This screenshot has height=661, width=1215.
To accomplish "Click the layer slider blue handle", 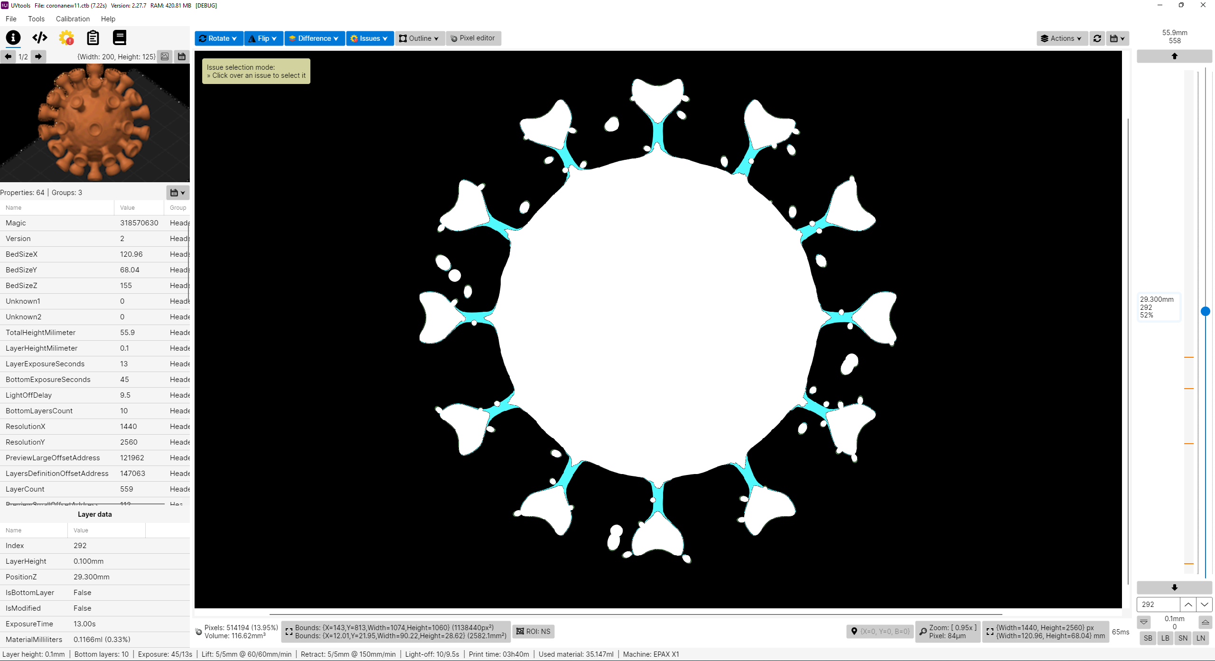I will [x=1205, y=311].
